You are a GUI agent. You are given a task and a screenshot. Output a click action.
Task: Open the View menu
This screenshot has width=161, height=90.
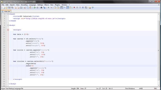pyautogui.click(x=18, y=5)
